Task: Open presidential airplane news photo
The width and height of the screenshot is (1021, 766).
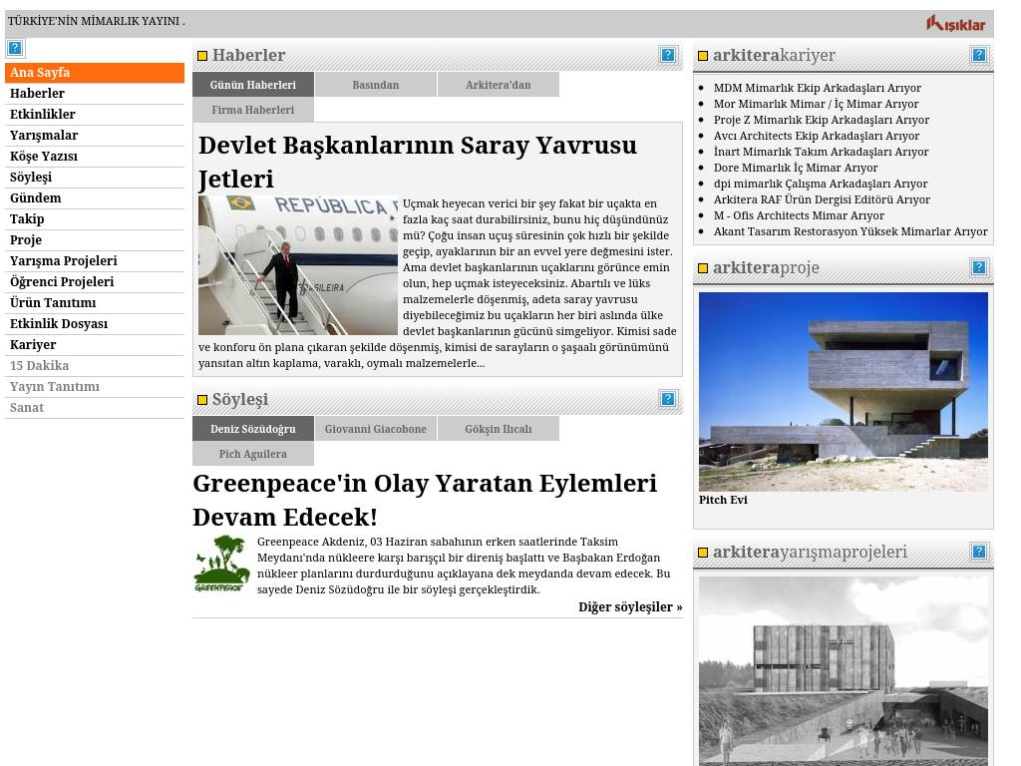Action: click(x=298, y=265)
